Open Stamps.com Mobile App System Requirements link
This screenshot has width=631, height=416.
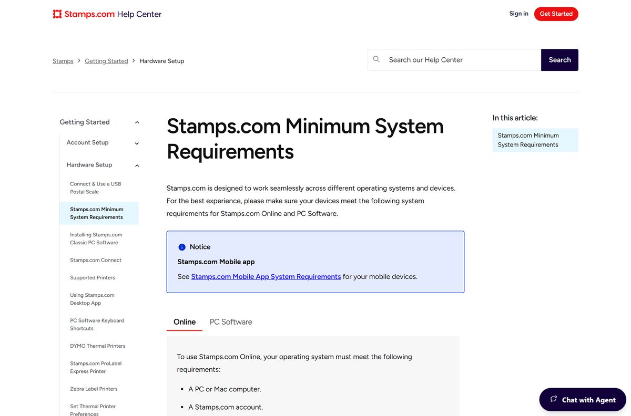point(266,276)
